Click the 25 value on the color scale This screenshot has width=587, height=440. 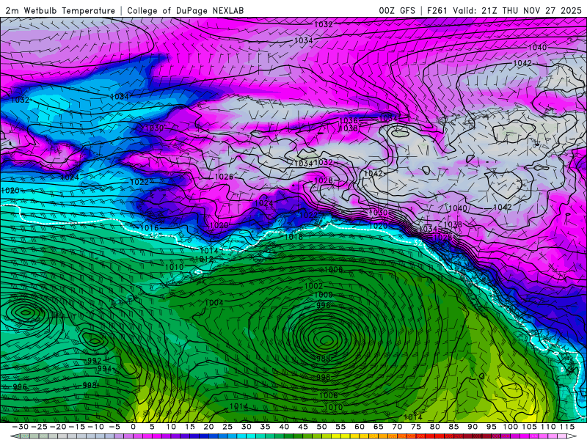click(227, 427)
